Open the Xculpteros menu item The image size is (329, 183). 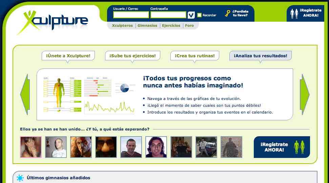[122, 26]
